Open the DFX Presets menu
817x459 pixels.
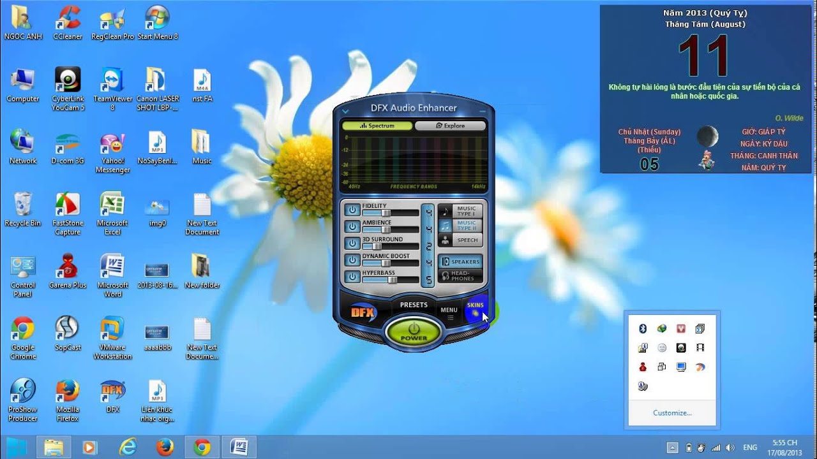click(414, 305)
